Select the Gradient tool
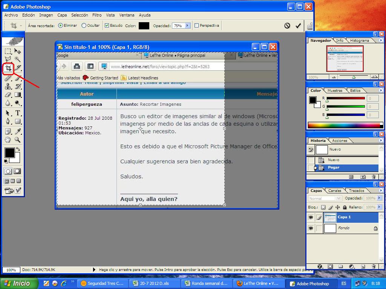Viewport: 386px width, 289px height. click(17, 94)
